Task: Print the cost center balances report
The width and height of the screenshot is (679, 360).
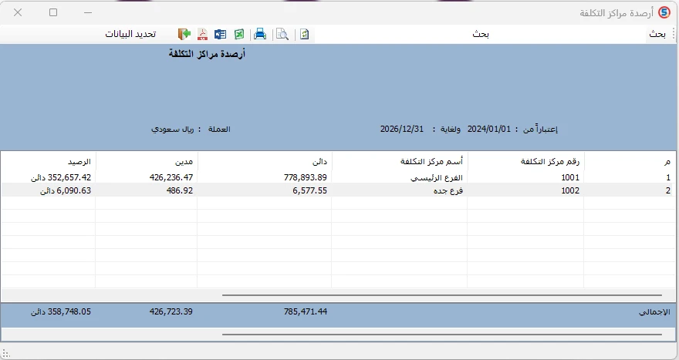Action: [260, 34]
